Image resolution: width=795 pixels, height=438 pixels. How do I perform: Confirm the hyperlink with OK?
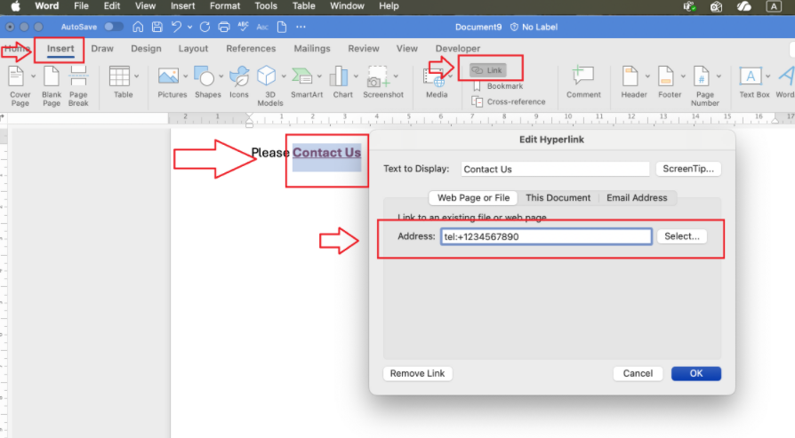[x=695, y=374]
